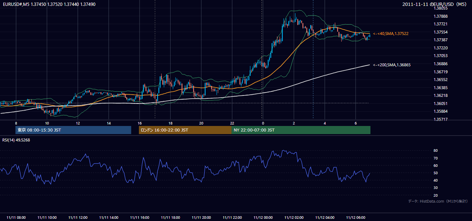
Task: Click the RSI 50 level label
Action: pyautogui.click(x=435, y=173)
